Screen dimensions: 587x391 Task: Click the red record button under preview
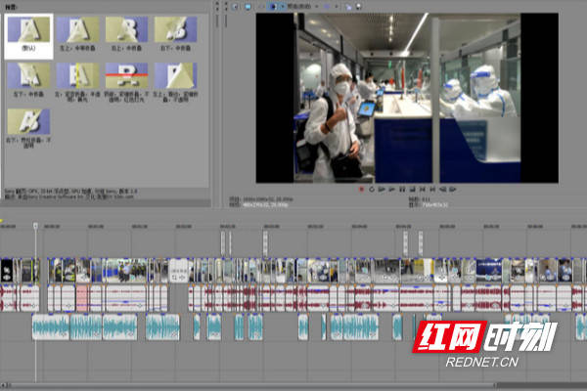tap(361, 190)
